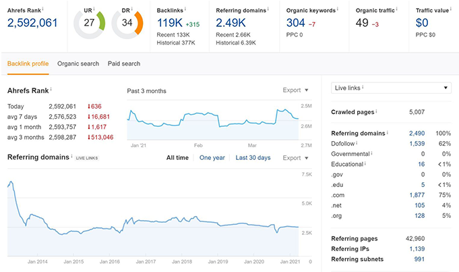Click the info icon beside DR
Viewport: 459px width, 272px height.
point(131,9)
